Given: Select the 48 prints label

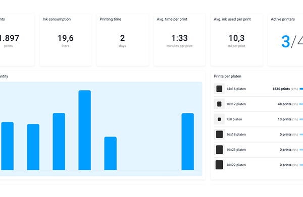Looking at the screenshot, I should click(x=284, y=104).
